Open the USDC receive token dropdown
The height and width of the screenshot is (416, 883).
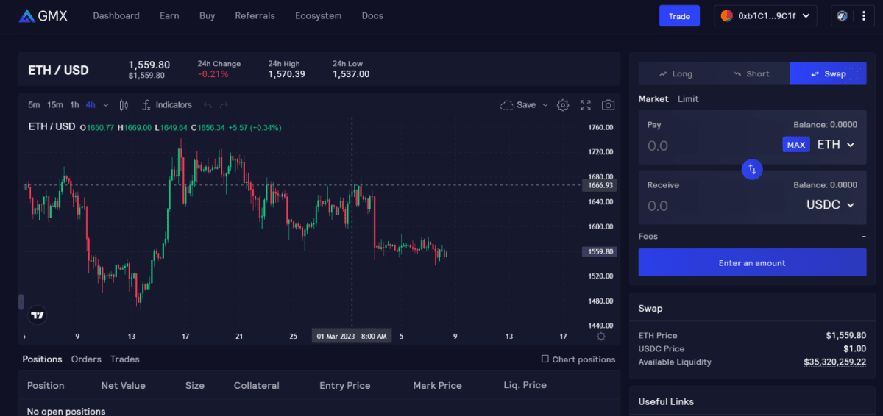(x=831, y=205)
